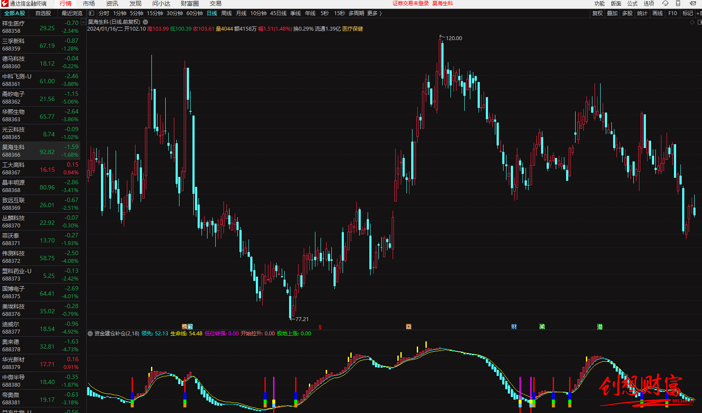Click the stock list scroll-up arrow
The width and height of the screenshot is (702, 413).
click(83, 22)
